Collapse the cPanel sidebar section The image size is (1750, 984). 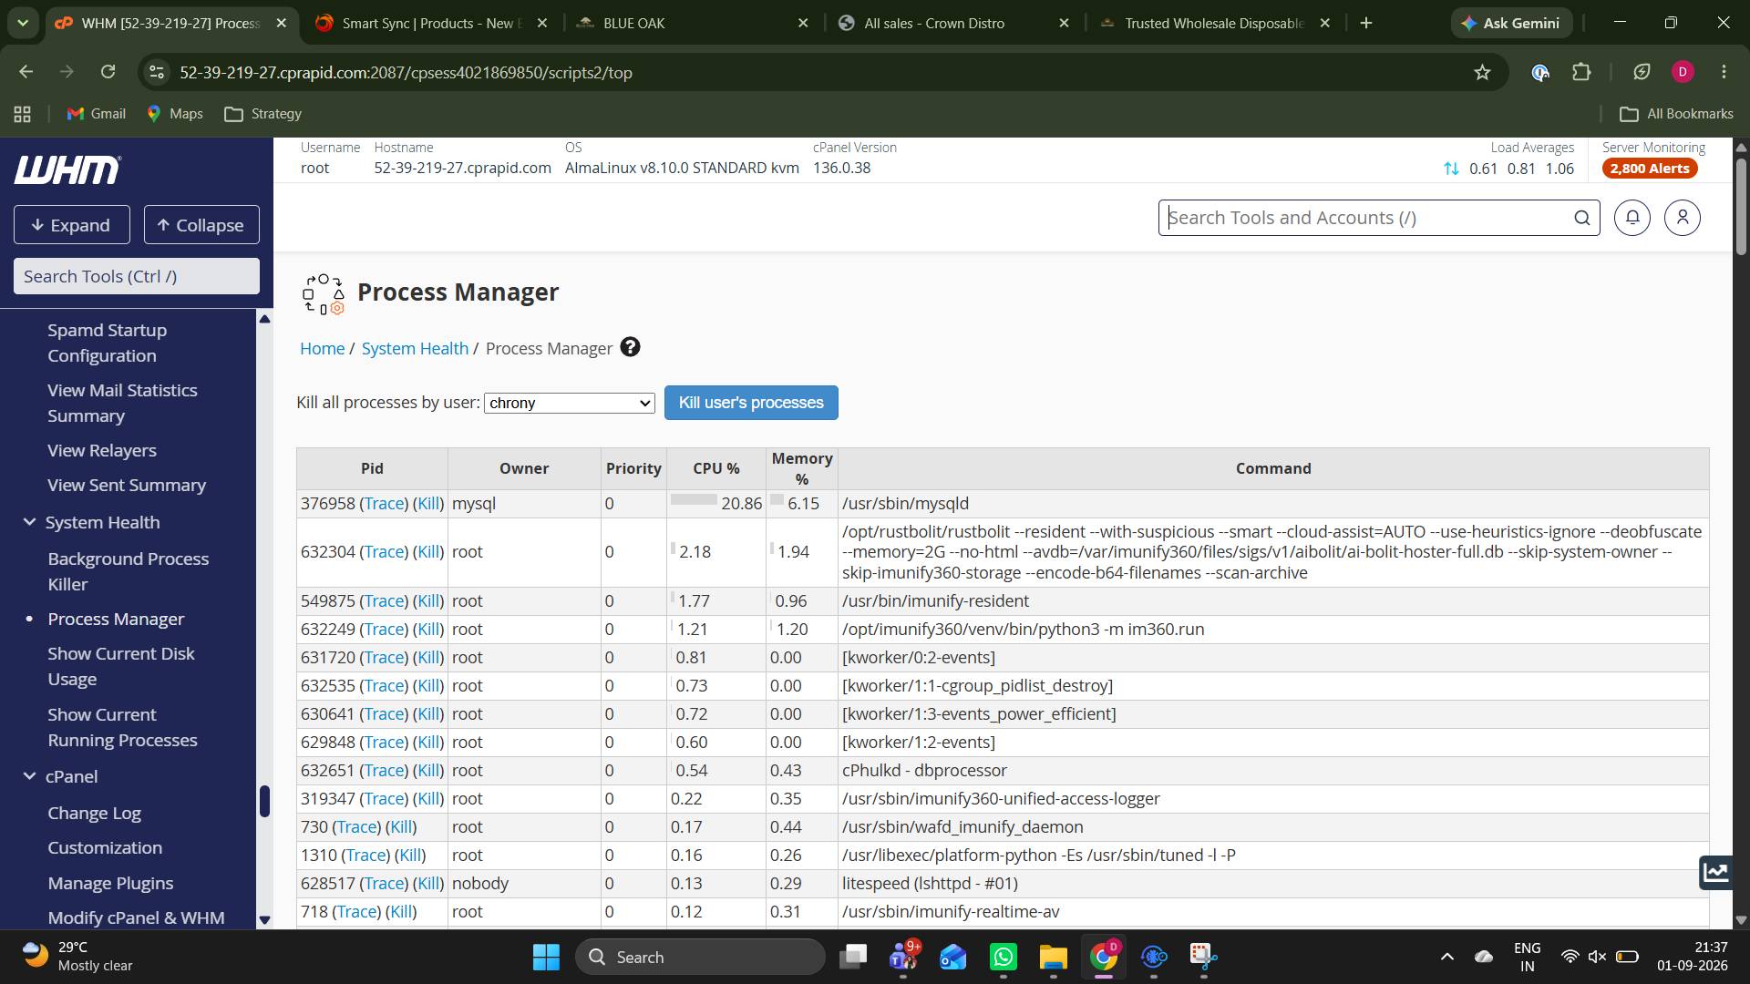pyautogui.click(x=29, y=776)
